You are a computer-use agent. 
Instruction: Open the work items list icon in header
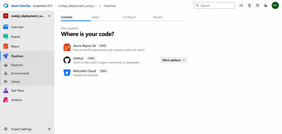tap(241, 6)
